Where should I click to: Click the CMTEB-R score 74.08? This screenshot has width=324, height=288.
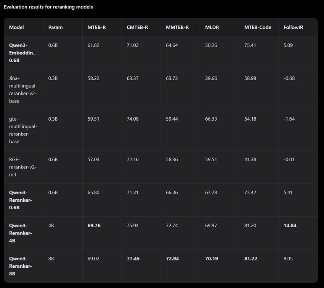tap(133, 119)
